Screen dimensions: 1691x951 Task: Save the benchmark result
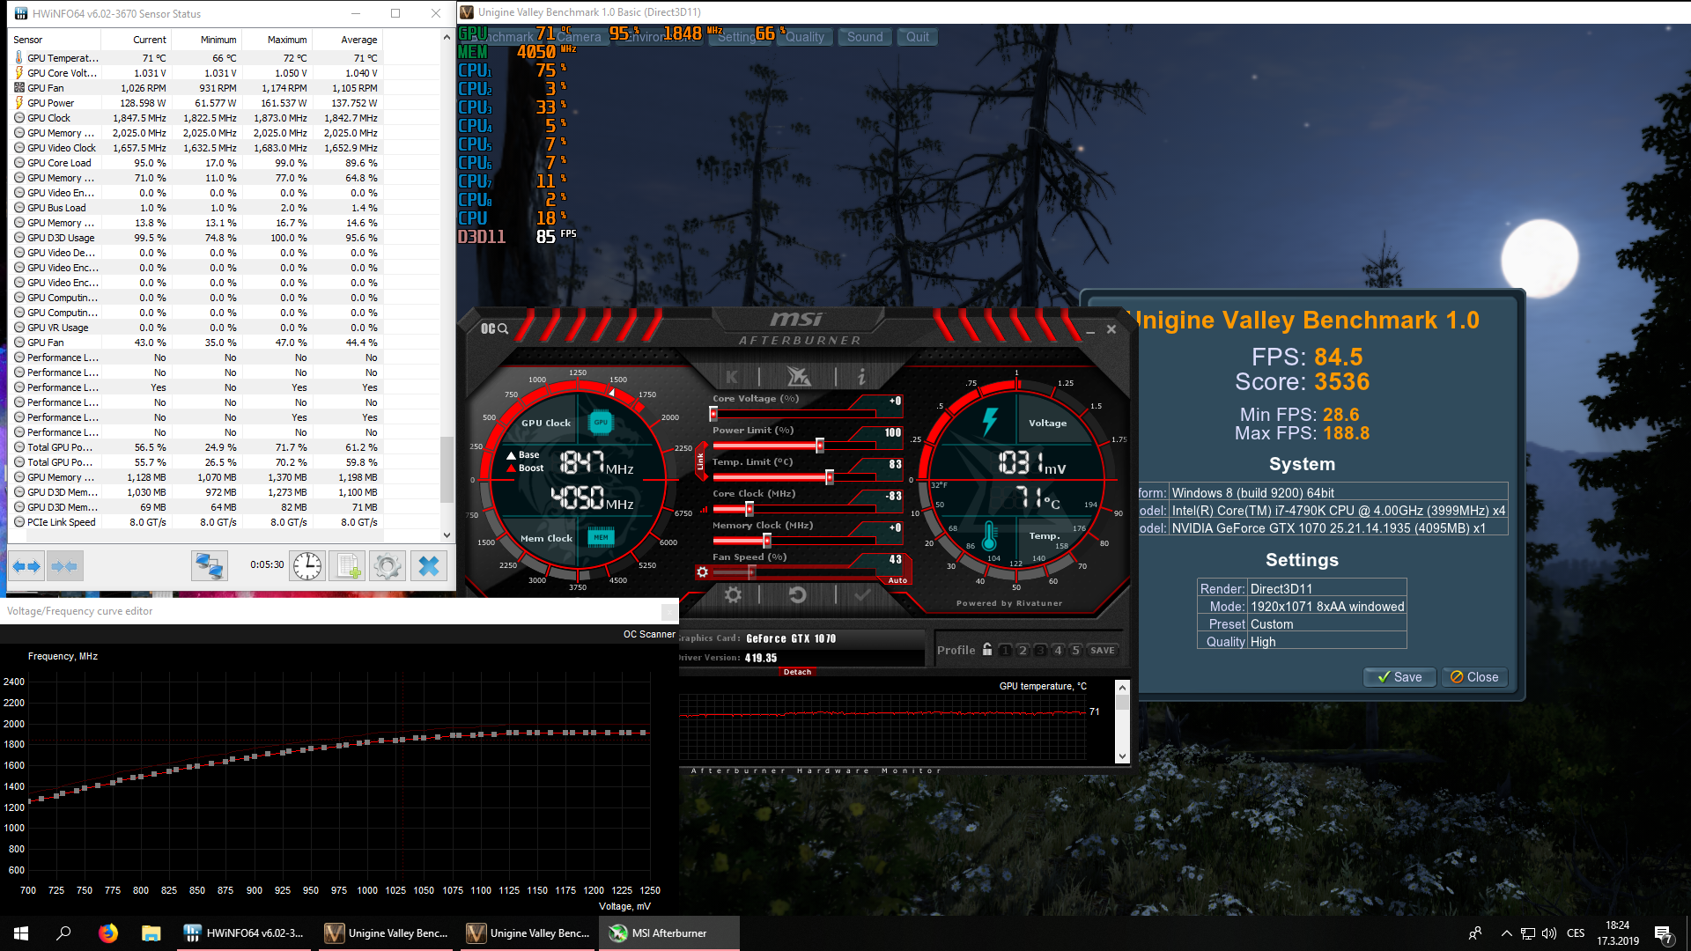pos(1399,677)
